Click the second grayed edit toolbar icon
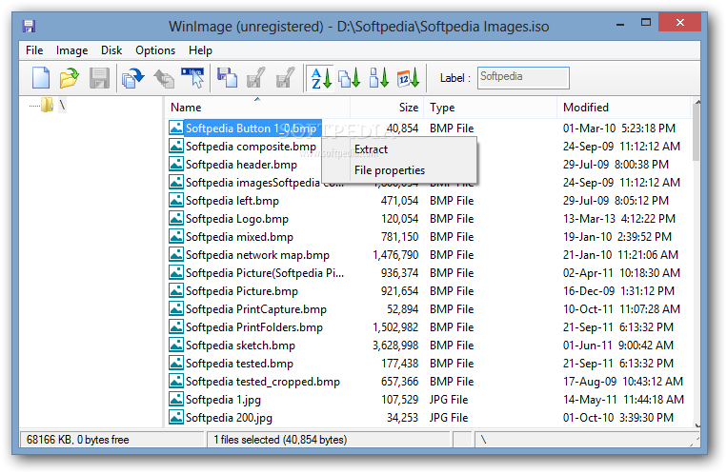The width and height of the screenshot is (727, 474). (x=285, y=77)
